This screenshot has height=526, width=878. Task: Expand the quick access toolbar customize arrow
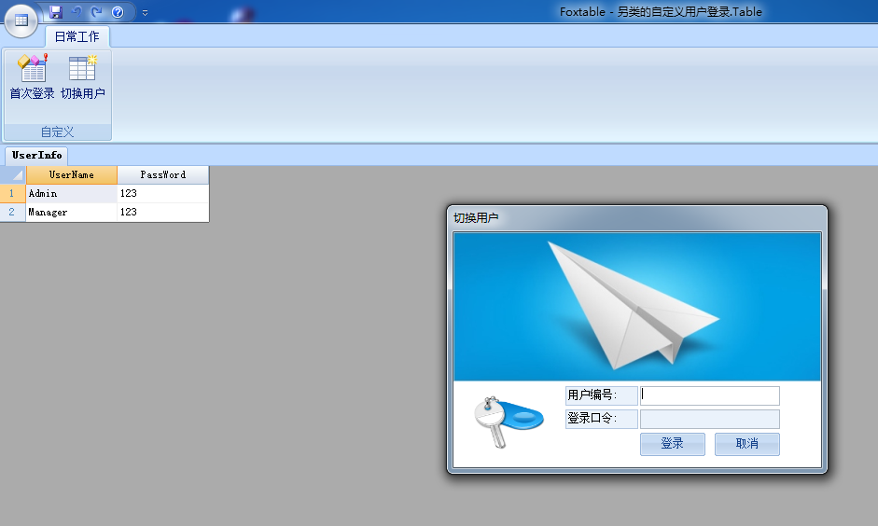(x=145, y=12)
